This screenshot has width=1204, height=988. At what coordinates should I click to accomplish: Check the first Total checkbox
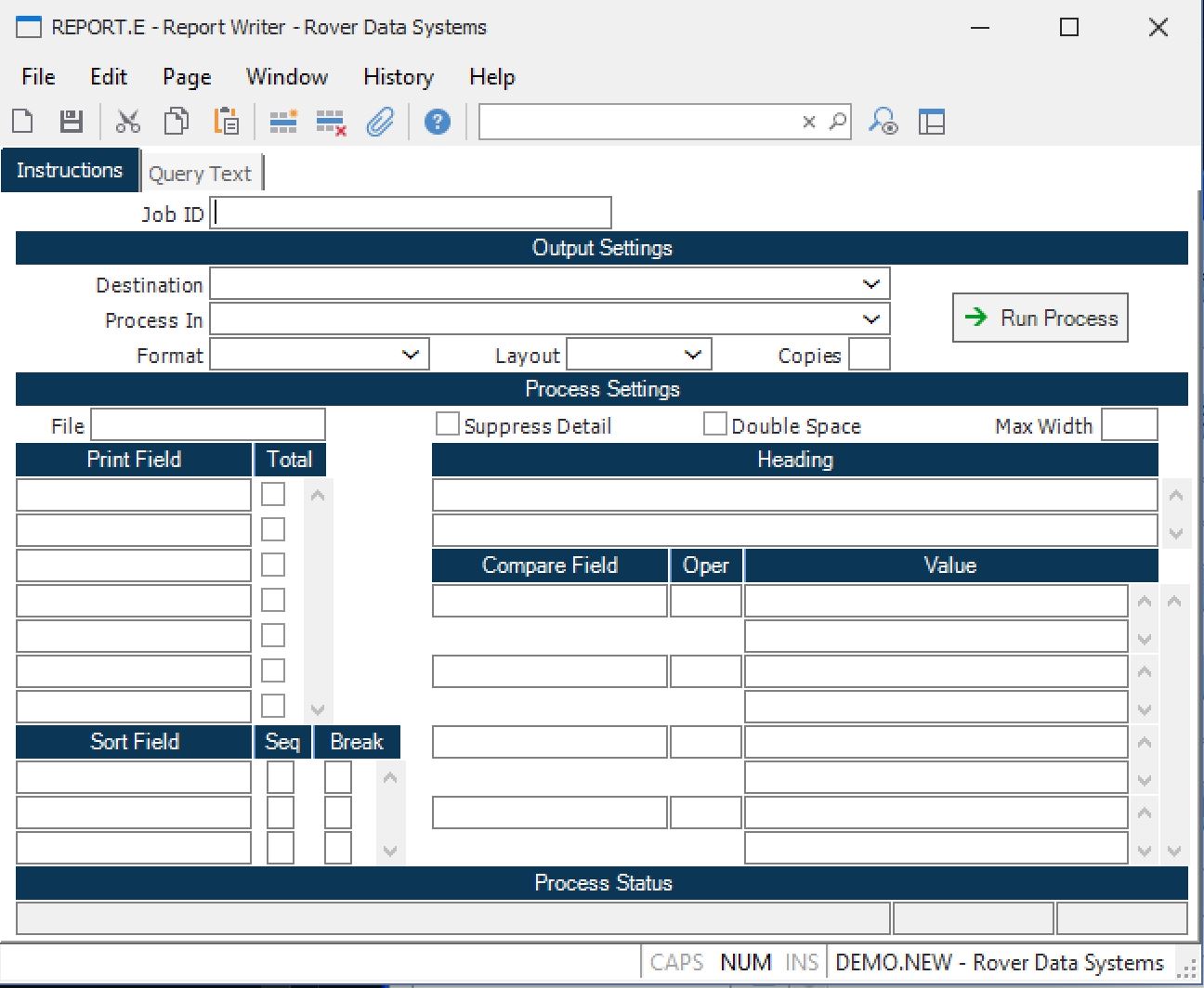pyautogui.click(x=273, y=494)
